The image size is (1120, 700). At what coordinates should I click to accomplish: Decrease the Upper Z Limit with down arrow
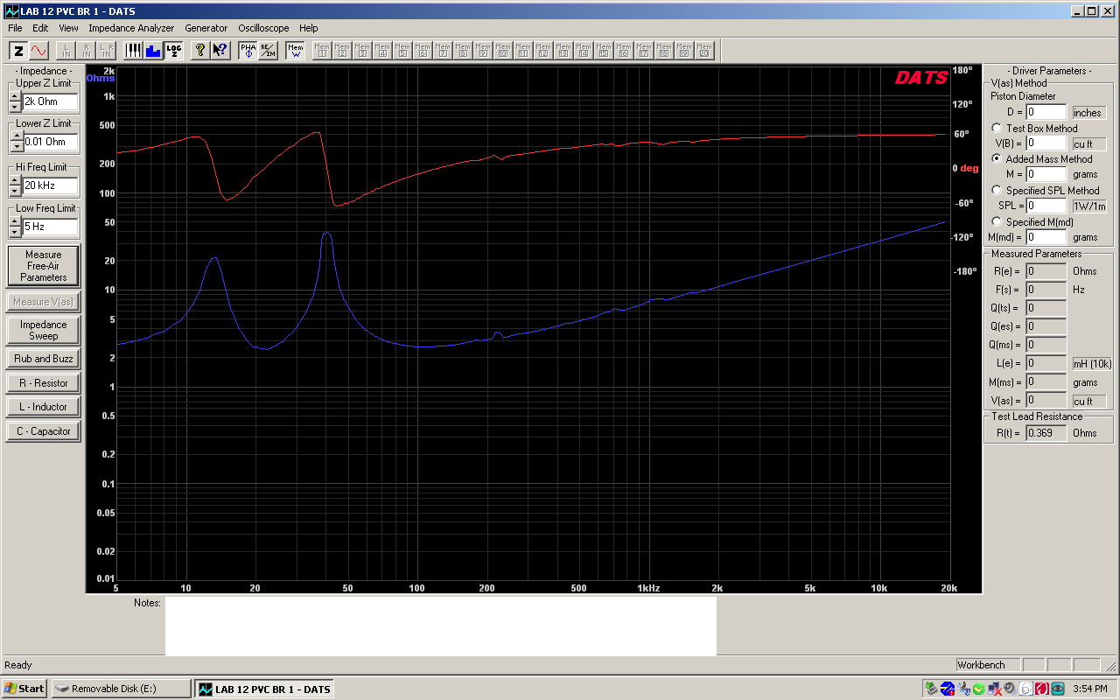pos(15,107)
